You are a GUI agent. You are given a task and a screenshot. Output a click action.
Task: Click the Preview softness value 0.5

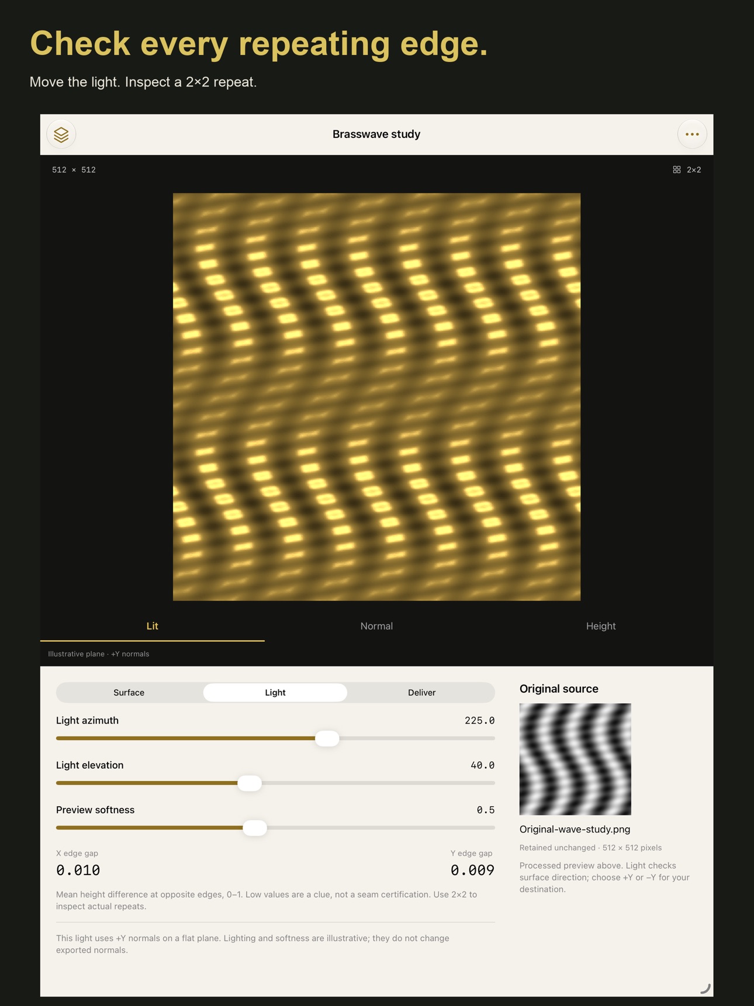485,810
